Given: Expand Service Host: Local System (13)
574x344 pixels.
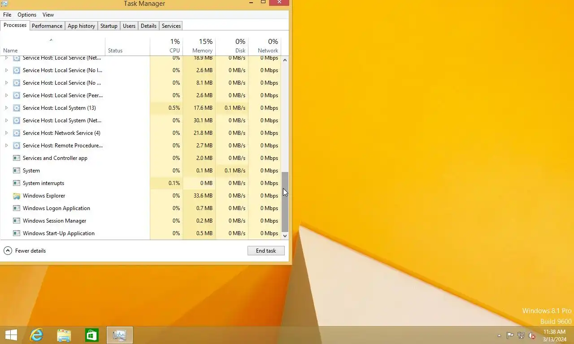Looking at the screenshot, I should [6, 108].
